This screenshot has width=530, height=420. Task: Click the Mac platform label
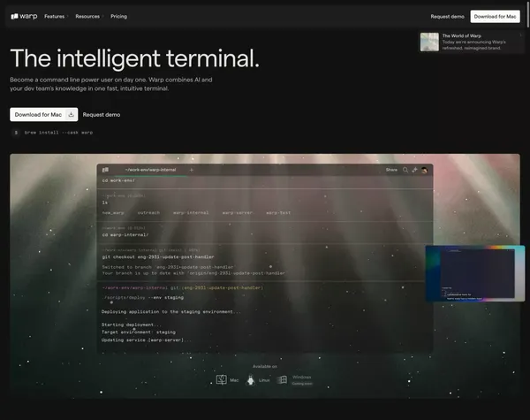234,380
